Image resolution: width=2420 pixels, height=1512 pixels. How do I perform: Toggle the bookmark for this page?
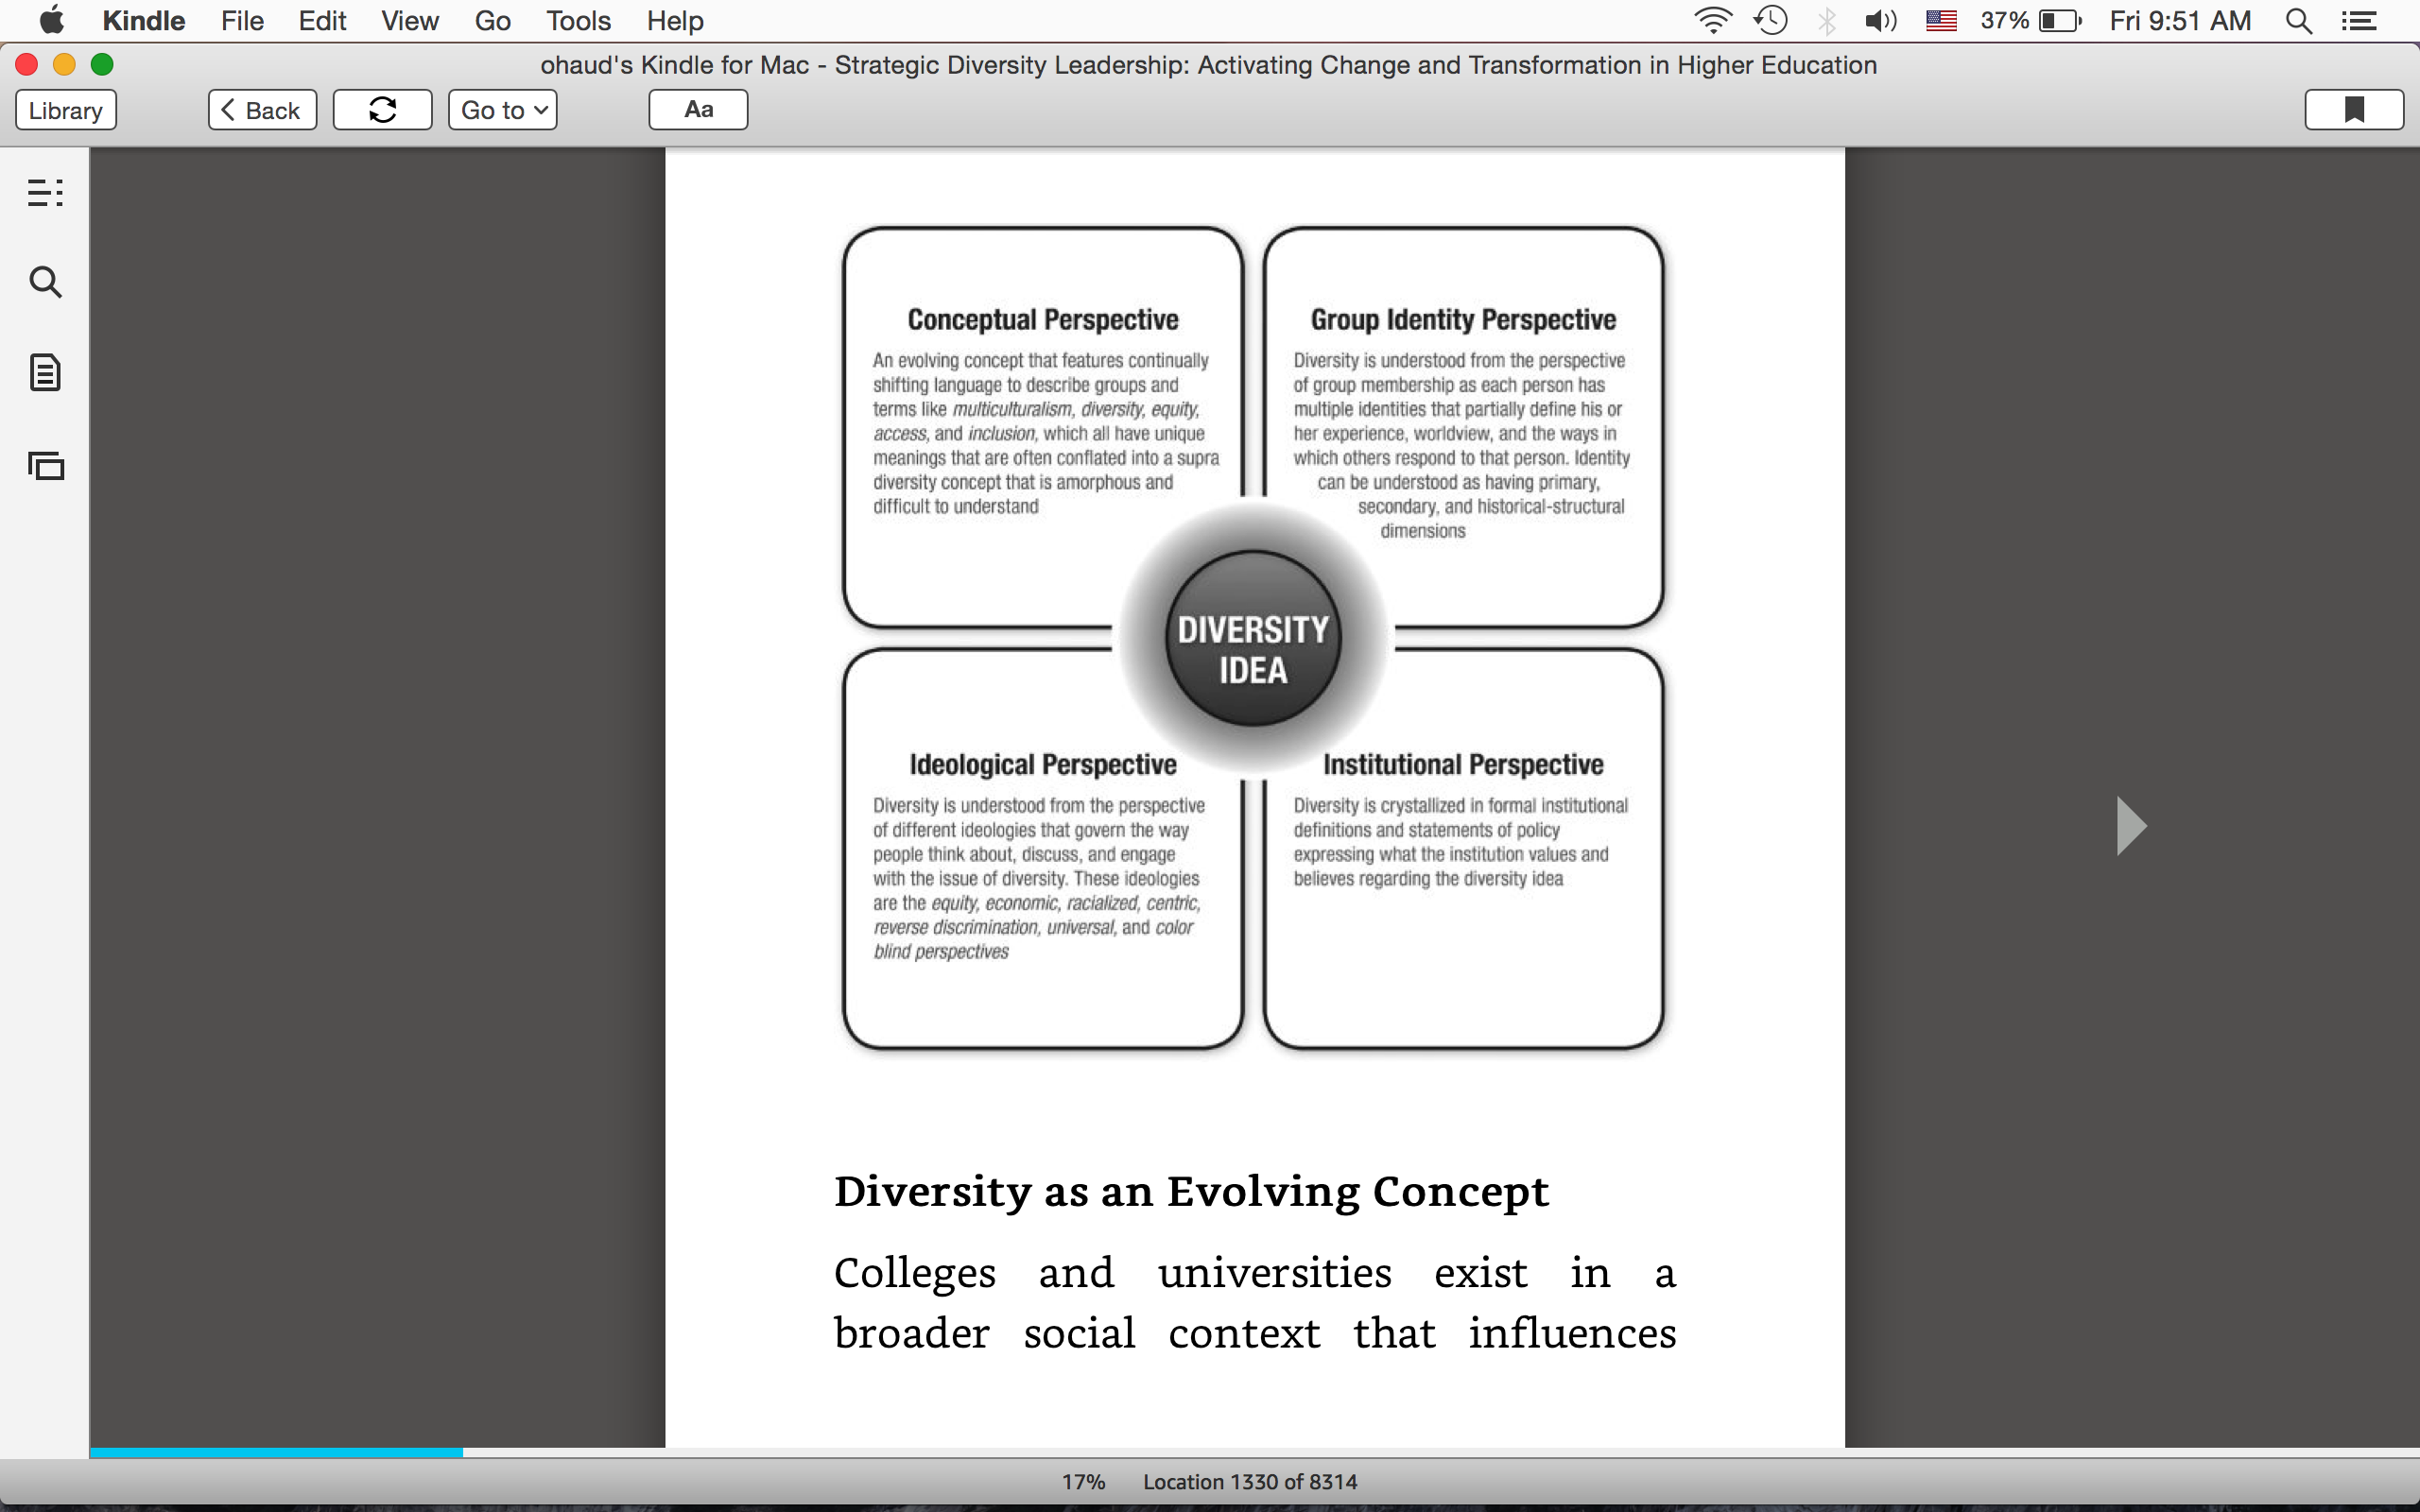[x=2354, y=110]
